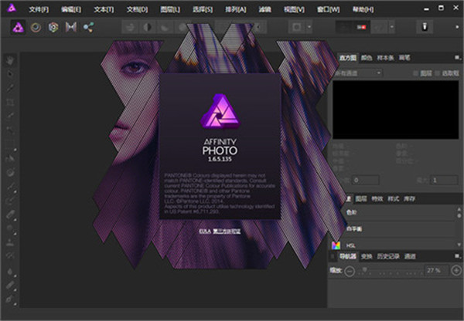Click the HSL adjustment colour icon

pyautogui.click(x=336, y=245)
